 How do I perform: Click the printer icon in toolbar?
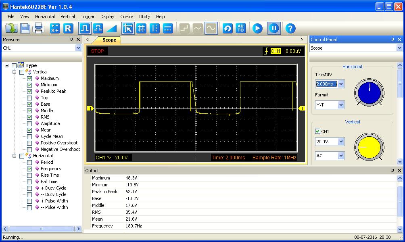[x=38, y=28]
